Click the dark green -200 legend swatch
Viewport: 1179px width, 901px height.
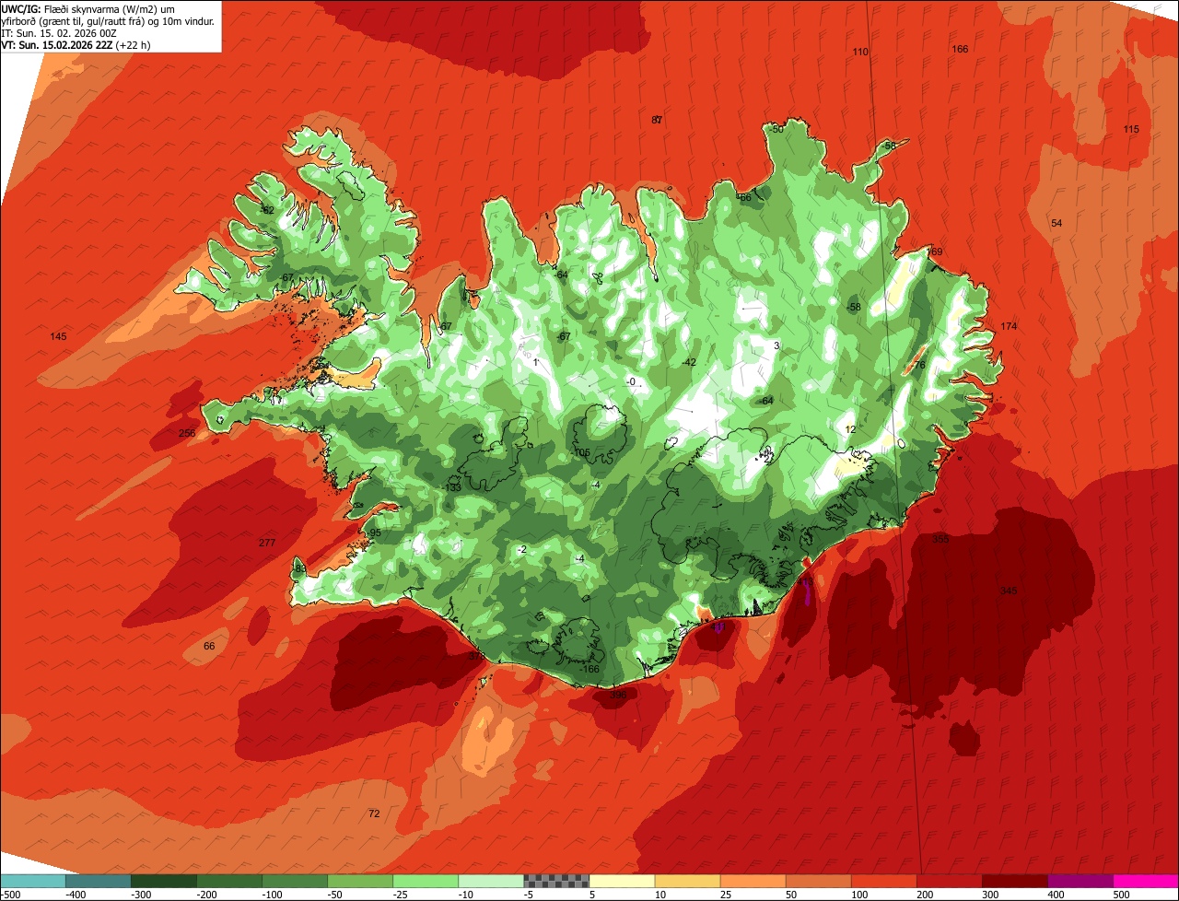pos(229,881)
